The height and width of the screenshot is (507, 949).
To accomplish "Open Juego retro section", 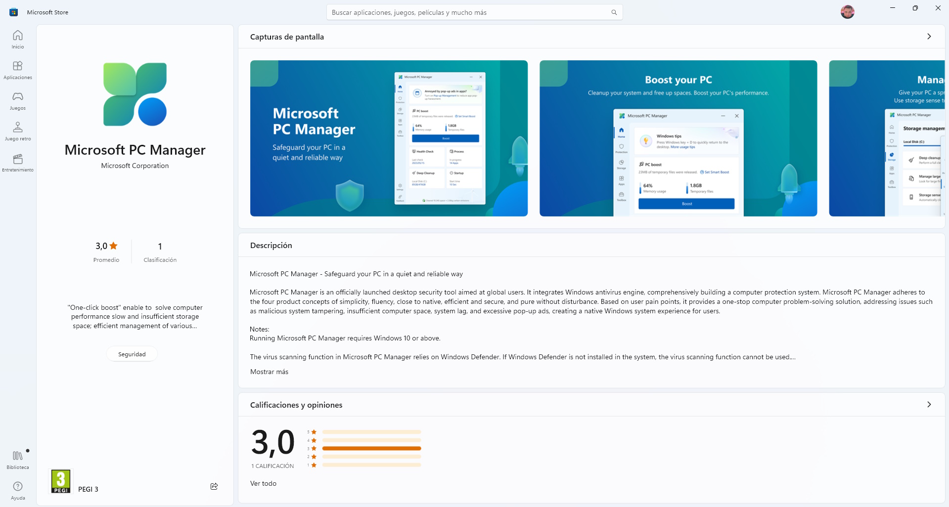I will pos(18,131).
